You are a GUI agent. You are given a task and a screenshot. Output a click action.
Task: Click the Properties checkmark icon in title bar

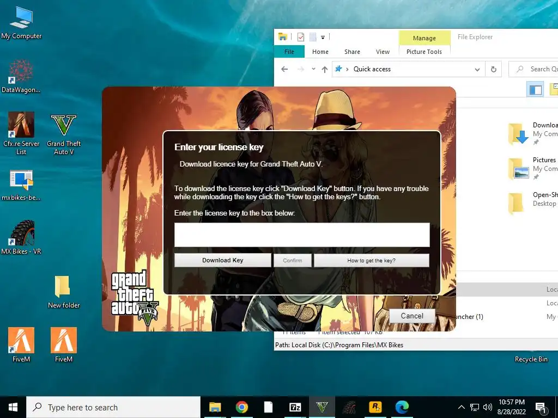[301, 36]
